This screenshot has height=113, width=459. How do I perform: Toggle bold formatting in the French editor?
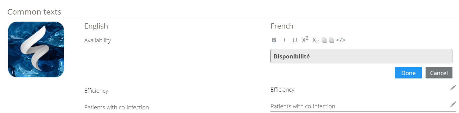(274, 40)
